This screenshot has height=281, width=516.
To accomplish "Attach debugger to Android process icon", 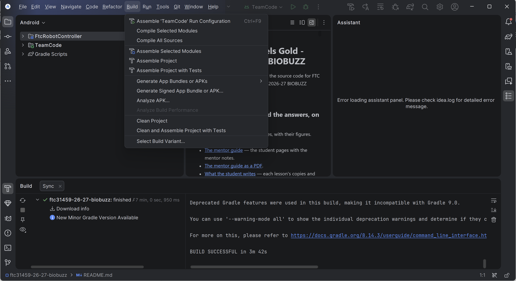I will pyautogui.click(x=395, y=7).
